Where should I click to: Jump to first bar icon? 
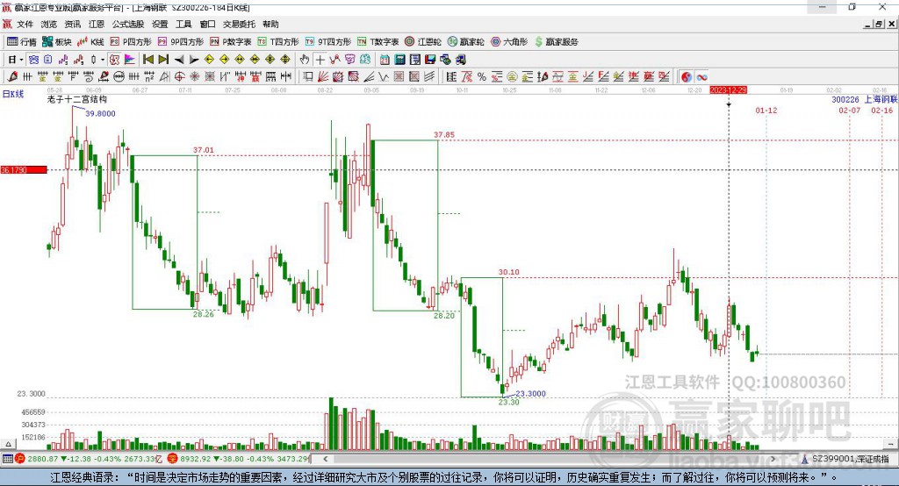tap(147, 60)
